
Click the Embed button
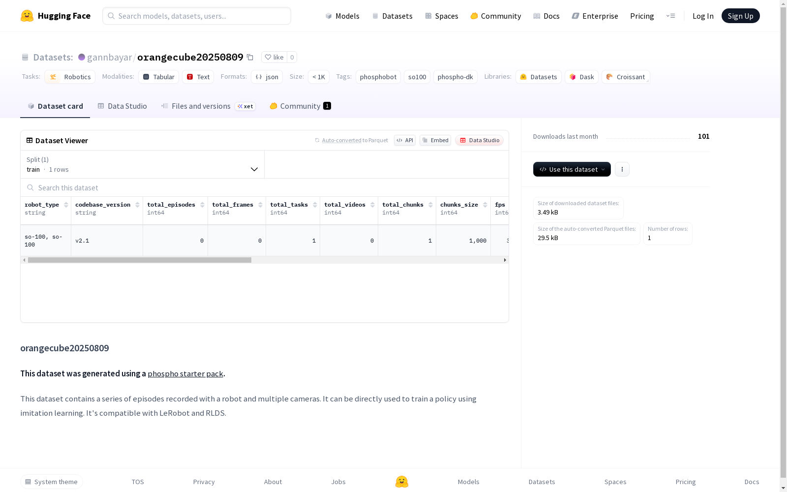435,140
